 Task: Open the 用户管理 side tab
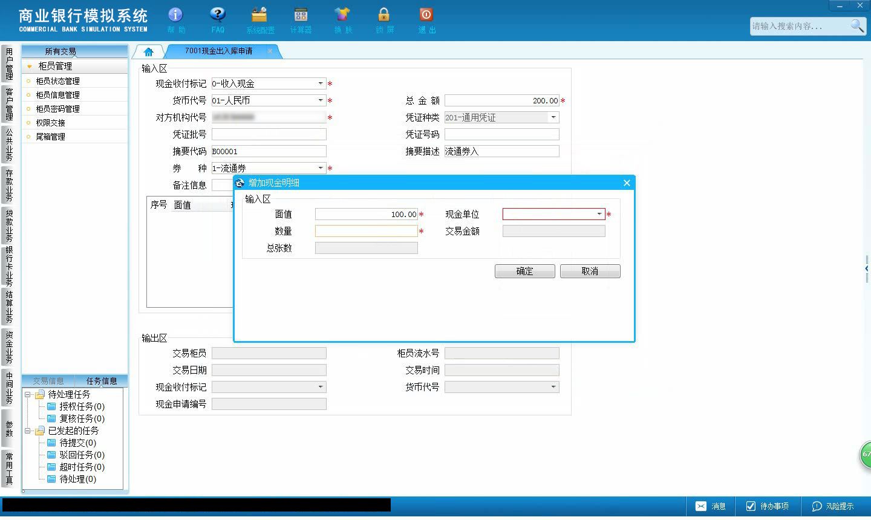[8, 63]
